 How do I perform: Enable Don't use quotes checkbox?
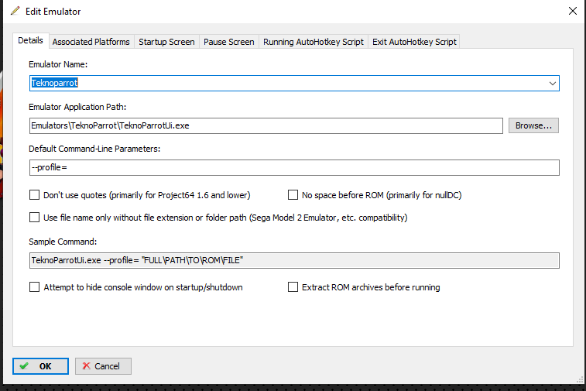[x=34, y=195]
